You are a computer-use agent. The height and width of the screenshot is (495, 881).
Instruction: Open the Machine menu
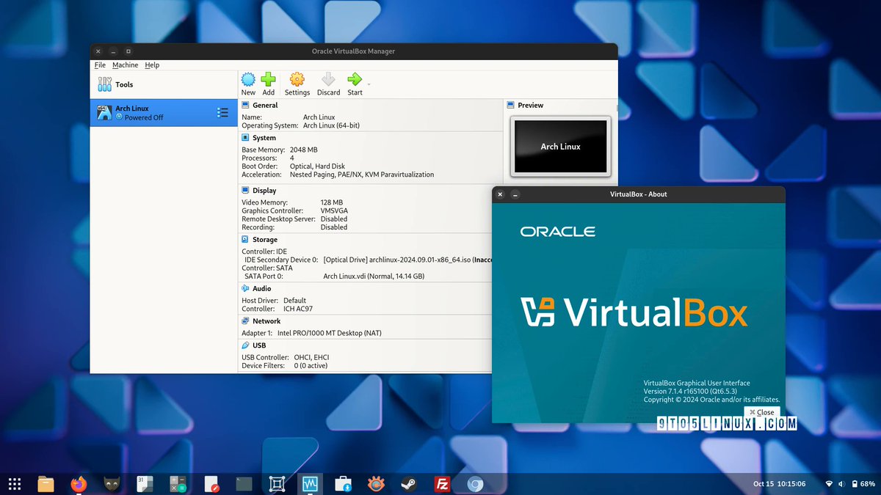(125, 65)
